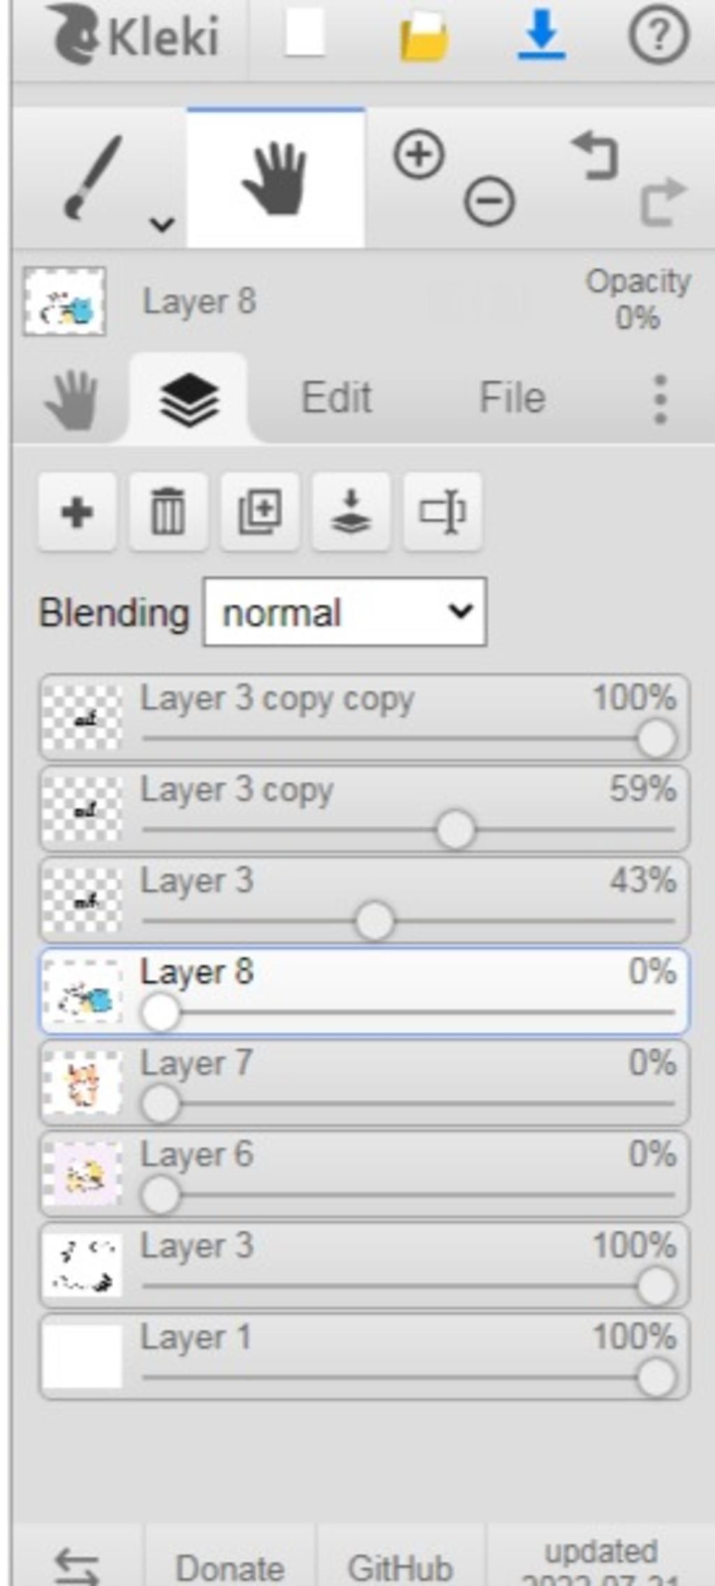Open the GitHub link
Image resolution: width=715 pixels, height=1586 pixels.
click(x=400, y=1568)
